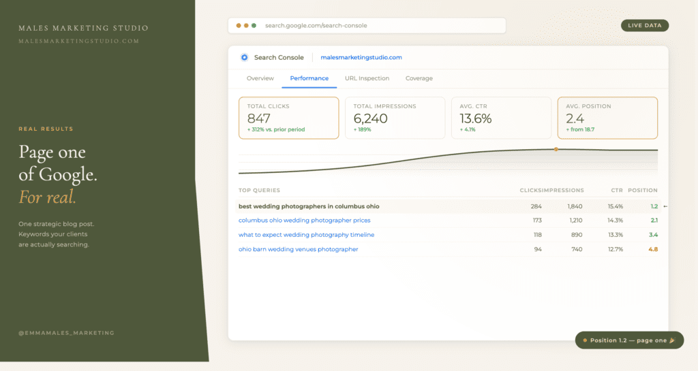Screen dimensions: 698x371
Task: Click the MALESMARKETINGSTUDIO.COM text in sidebar
Action: (79, 41)
